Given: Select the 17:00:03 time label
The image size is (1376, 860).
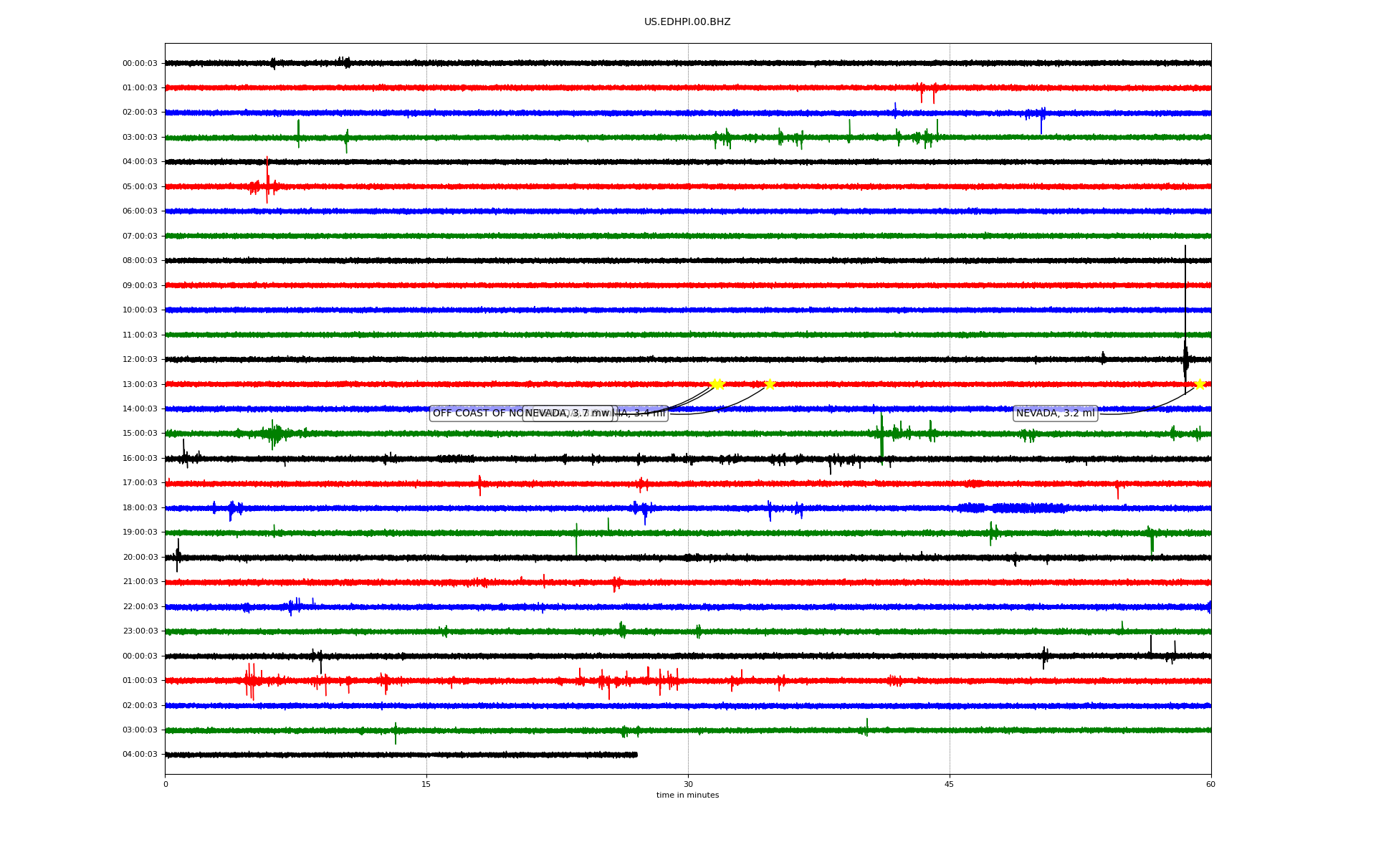Looking at the screenshot, I should tap(140, 483).
